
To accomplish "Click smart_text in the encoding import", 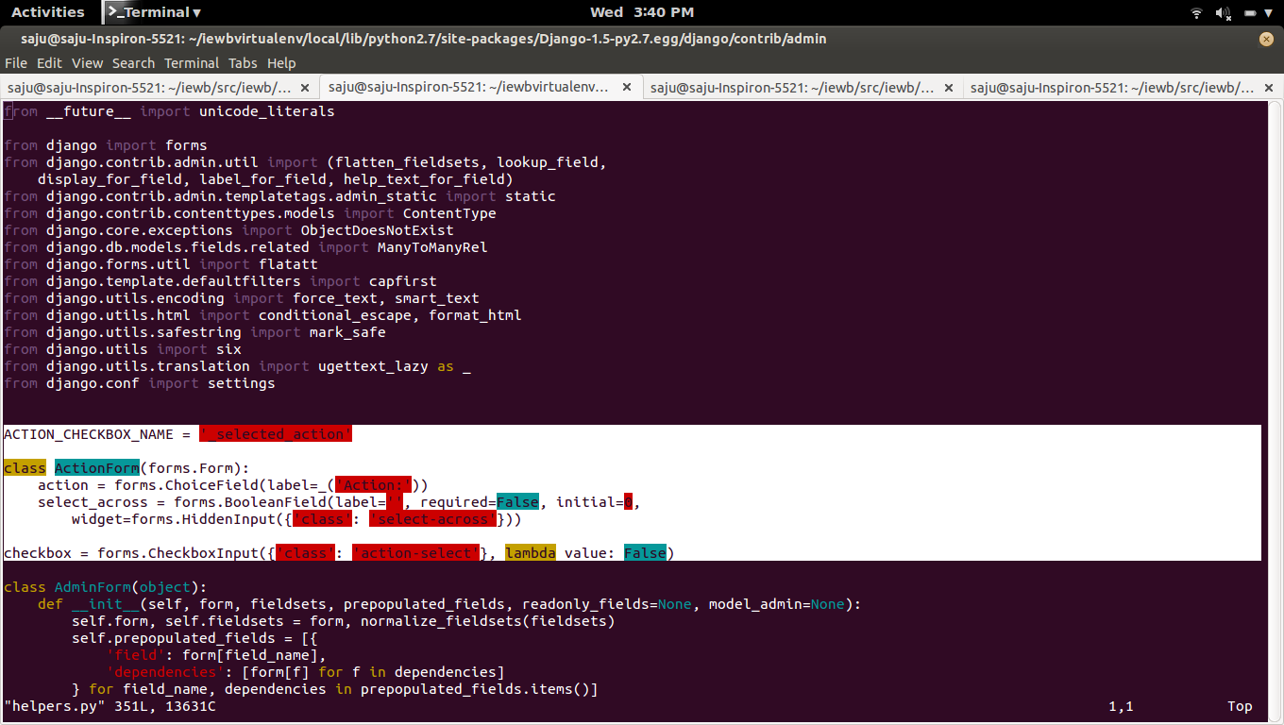I will pyautogui.click(x=437, y=298).
